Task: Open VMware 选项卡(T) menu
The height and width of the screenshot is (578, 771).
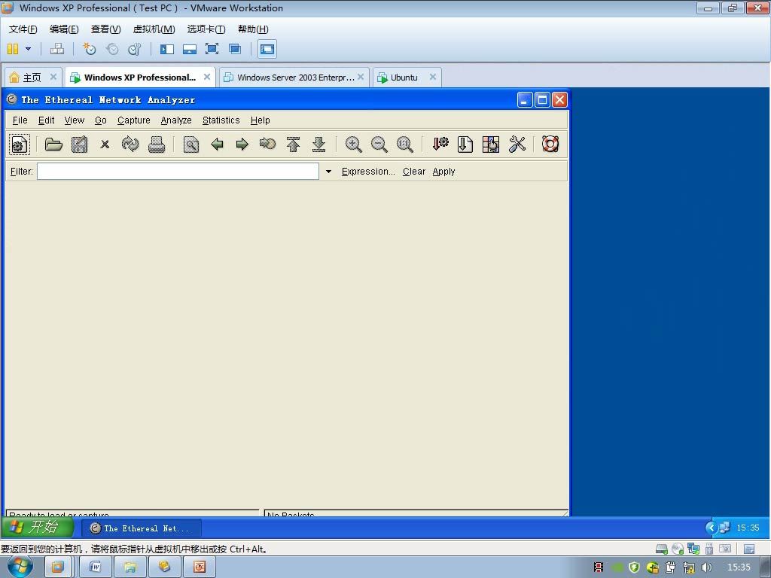Action: 206,29
